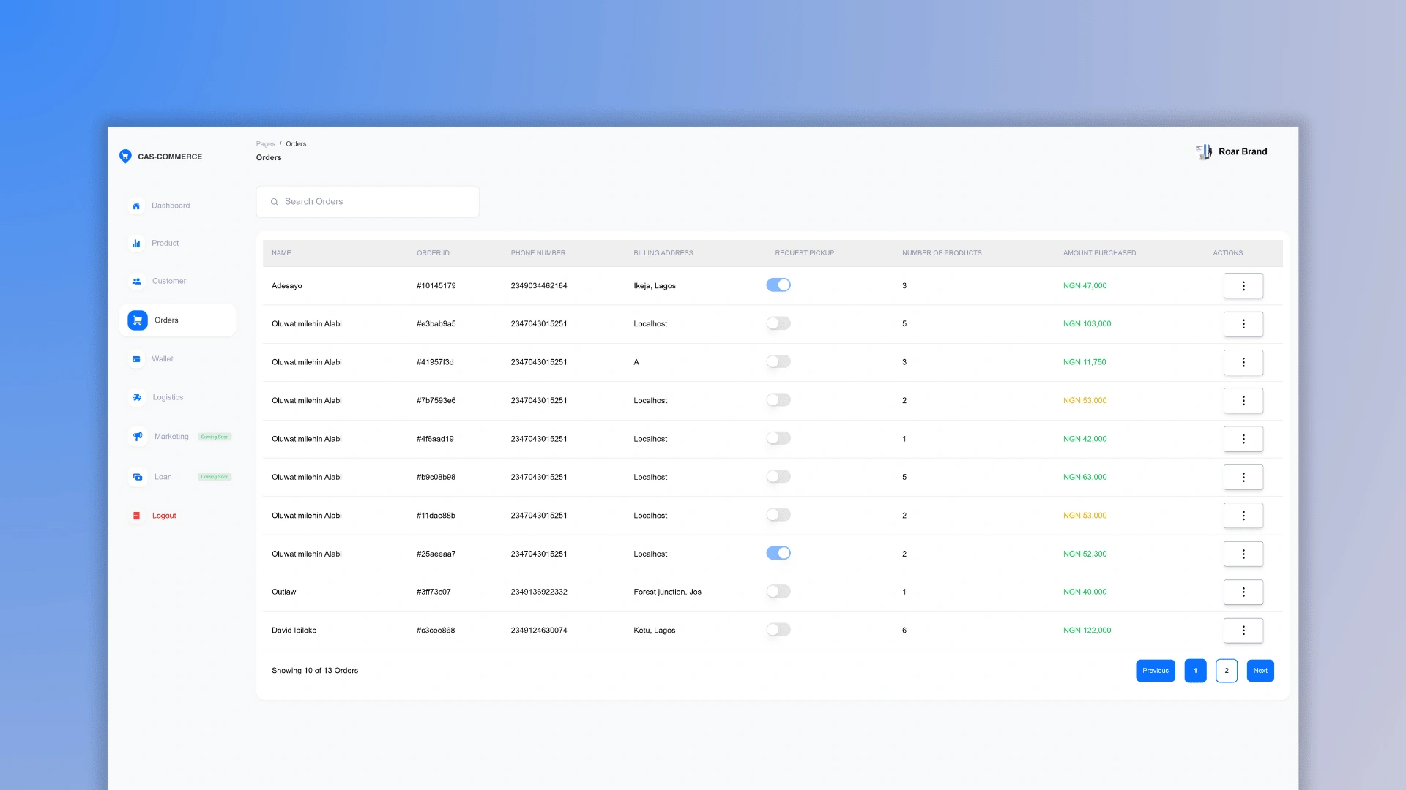Viewport: 1406px width, 790px height.
Task: Enable request pickup for order #11dae88b
Action: point(778,515)
